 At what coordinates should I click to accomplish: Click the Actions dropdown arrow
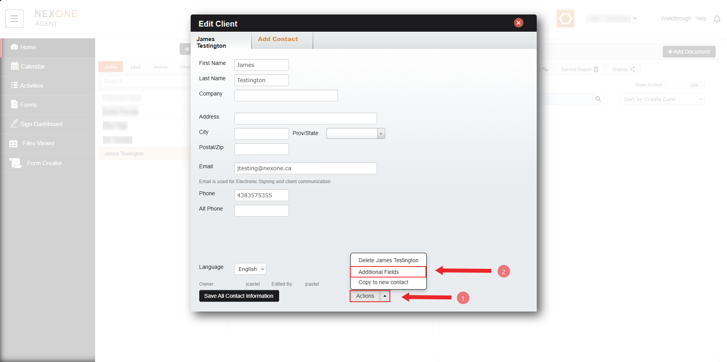point(385,296)
